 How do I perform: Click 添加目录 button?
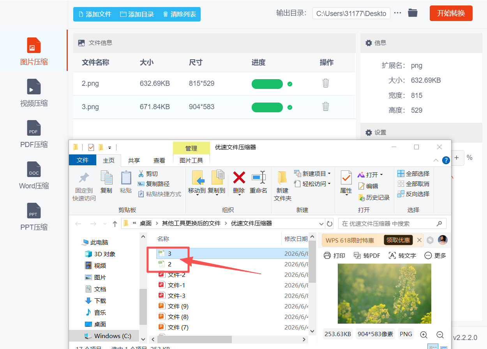(137, 14)
